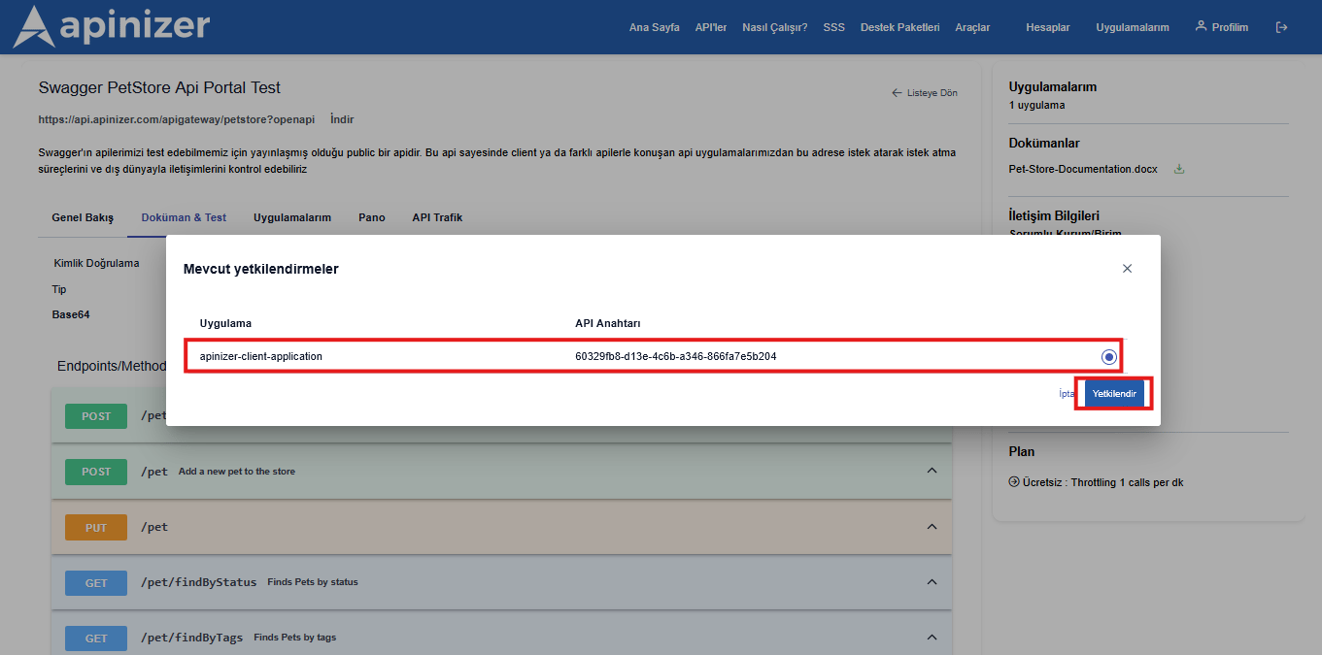1322x655 pixels.
Task: Click the Apinizer logo
Action: 112,26
